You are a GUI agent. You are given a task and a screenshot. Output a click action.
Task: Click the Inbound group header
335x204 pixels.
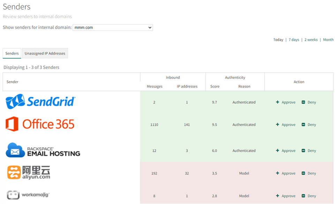(x=173, y=77)
